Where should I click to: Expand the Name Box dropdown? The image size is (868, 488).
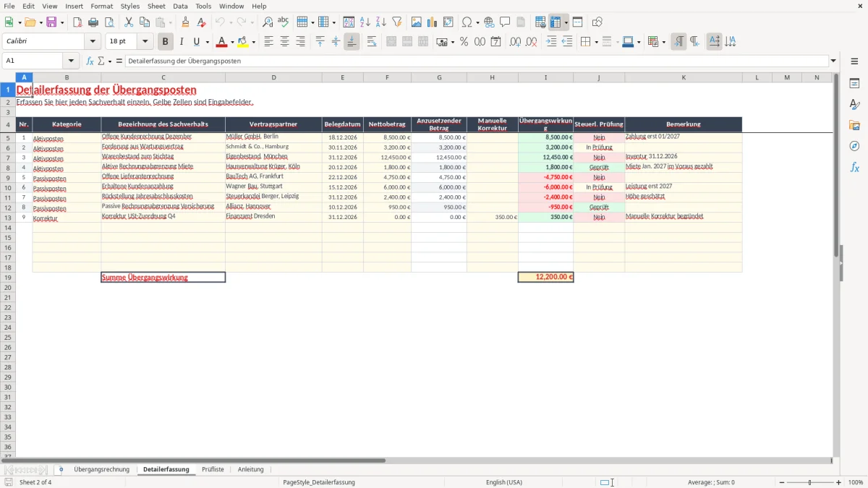pos(71,61)
